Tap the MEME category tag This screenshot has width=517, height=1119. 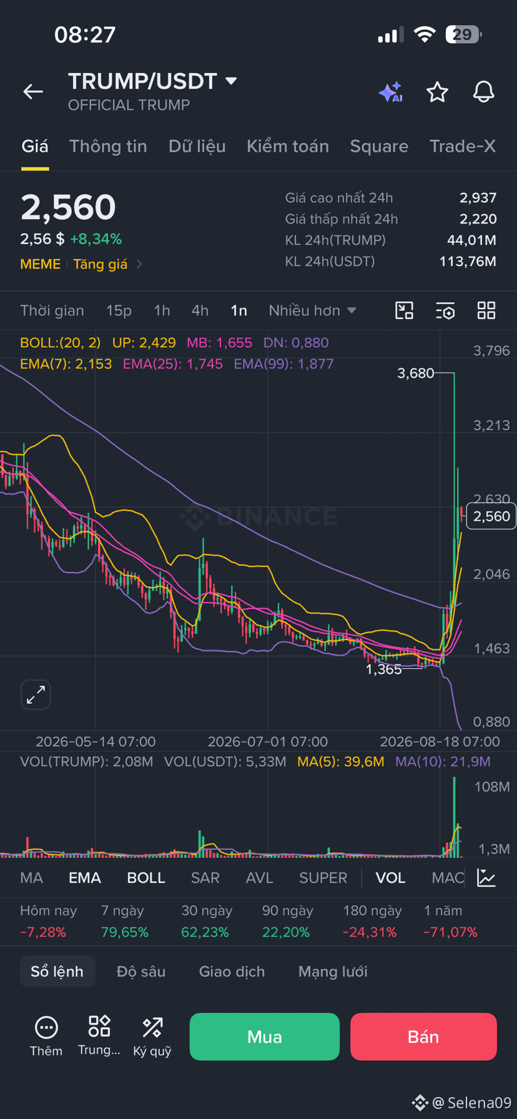point(41,264)
